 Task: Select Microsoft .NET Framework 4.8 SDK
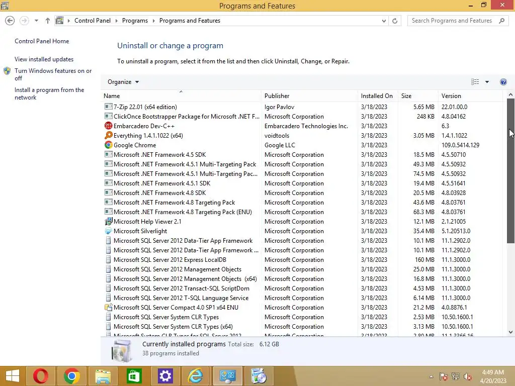[302, 192]
